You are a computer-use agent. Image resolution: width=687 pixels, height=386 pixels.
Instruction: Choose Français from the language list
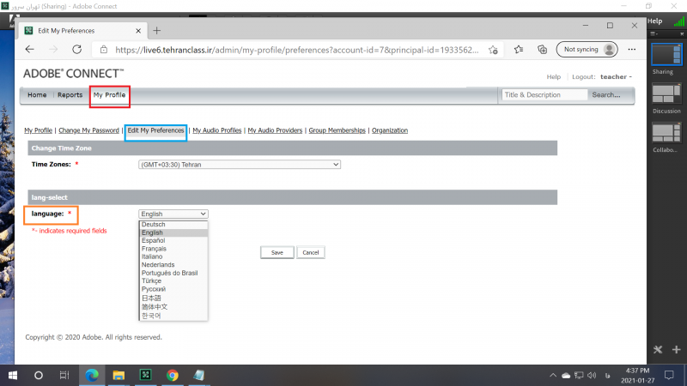click(x=154, y=249)
